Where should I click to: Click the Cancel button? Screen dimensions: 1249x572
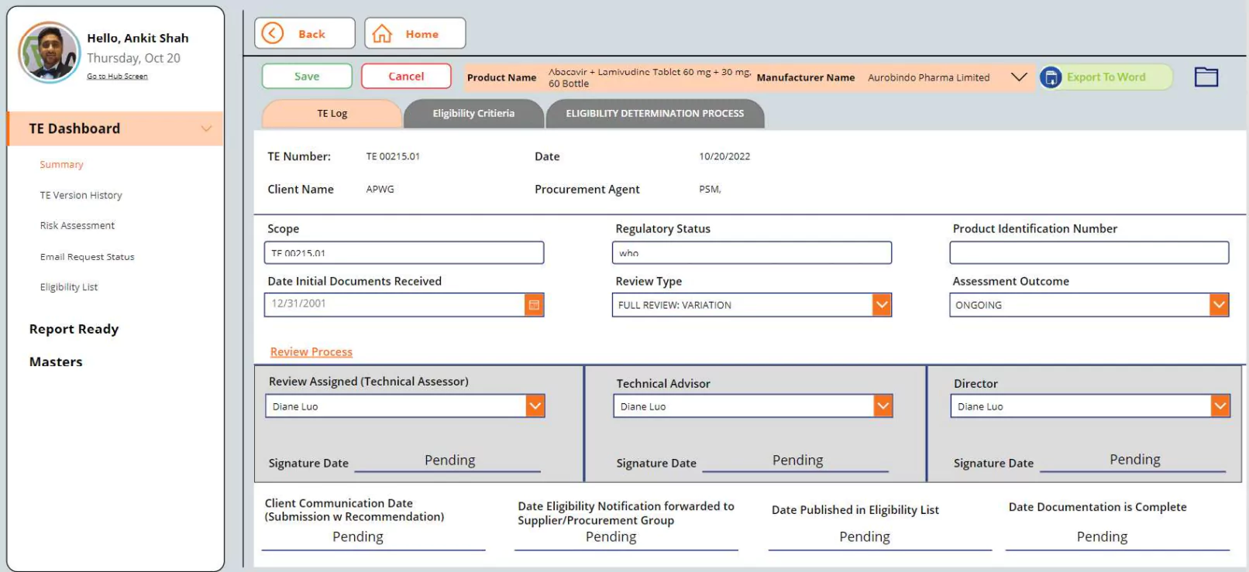[x=406, y=77]
